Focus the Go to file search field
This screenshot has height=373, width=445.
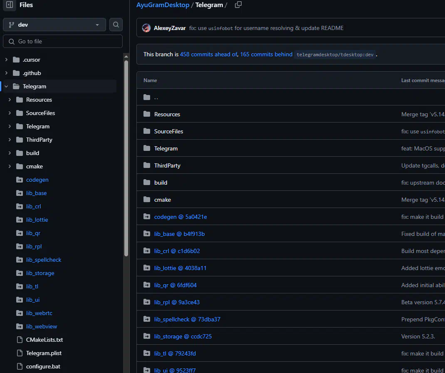point(63,42)
